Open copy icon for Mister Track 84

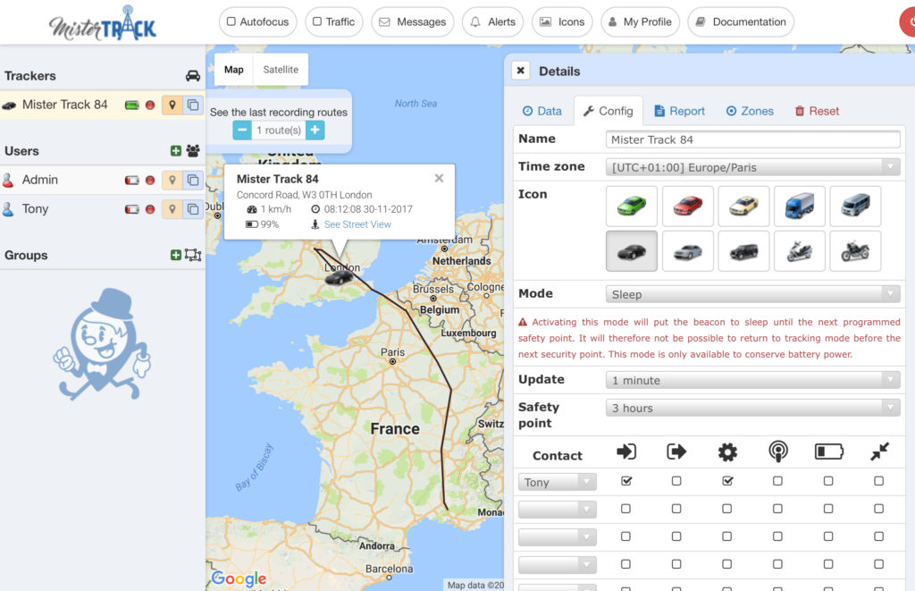coord(193,106)
